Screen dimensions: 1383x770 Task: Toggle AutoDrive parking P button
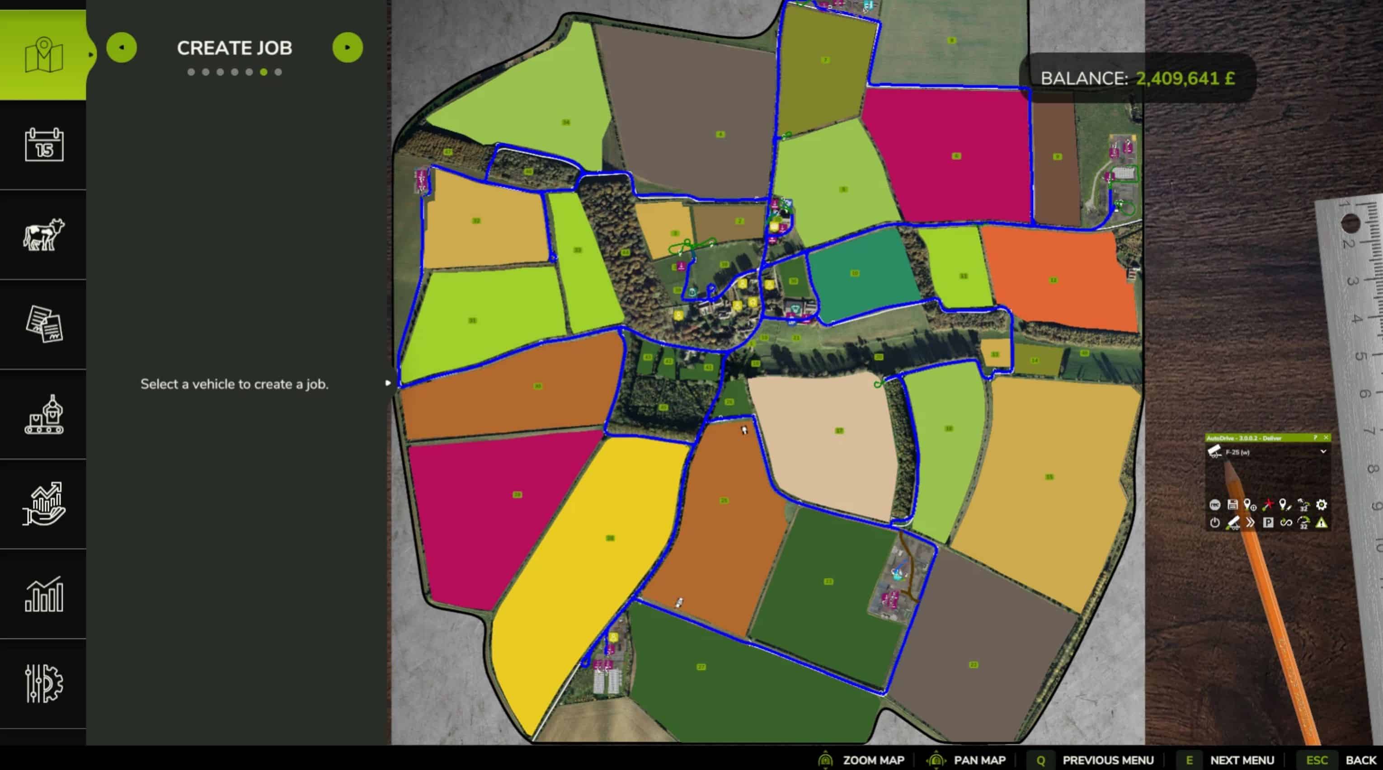tap(1268, 522)
